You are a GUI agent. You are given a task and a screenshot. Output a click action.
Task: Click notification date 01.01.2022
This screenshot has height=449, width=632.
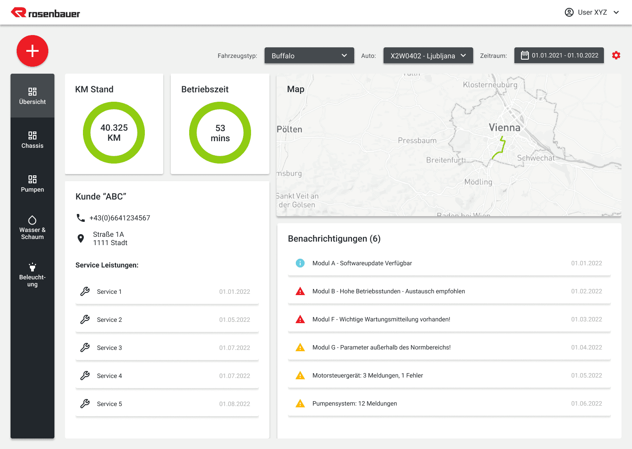click(587, 263)
